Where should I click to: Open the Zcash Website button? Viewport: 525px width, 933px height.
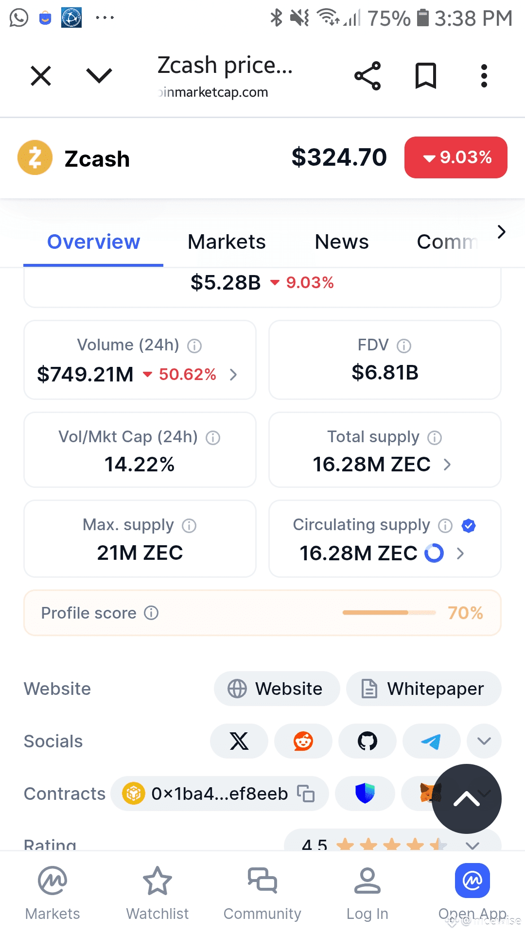[277, 689]
